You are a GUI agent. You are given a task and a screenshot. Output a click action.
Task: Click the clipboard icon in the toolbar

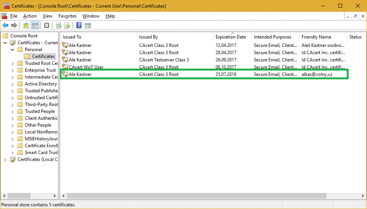coord(47,26)
